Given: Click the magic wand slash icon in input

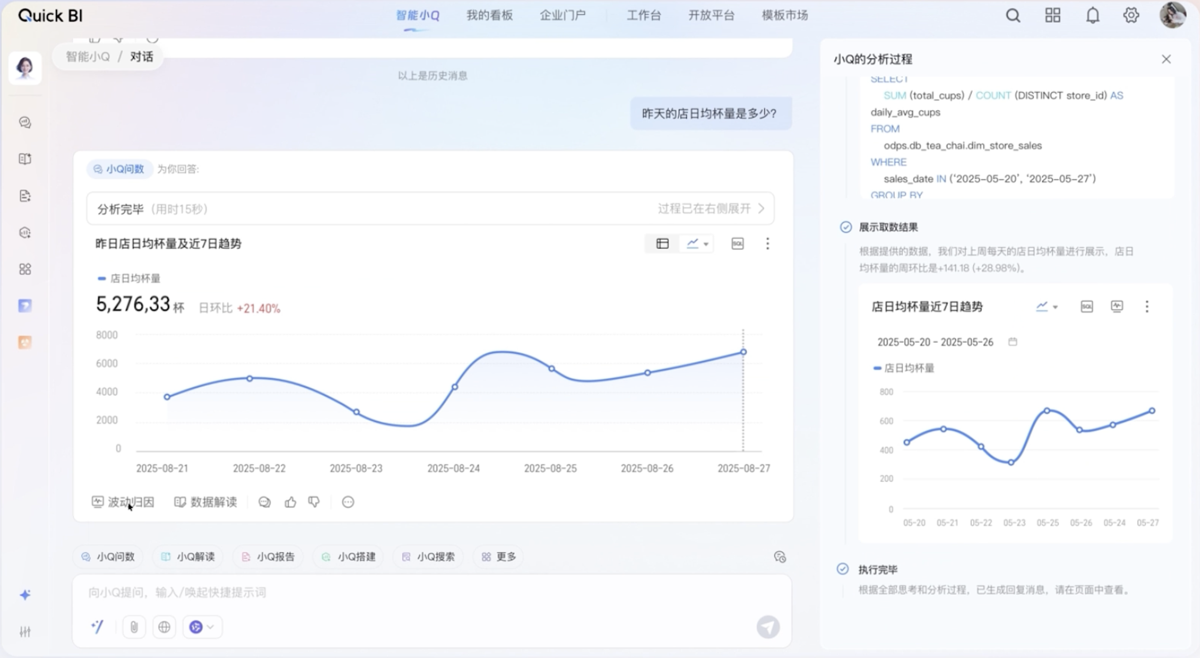Looking at the screenshot, I should click(x=97, y=627).
